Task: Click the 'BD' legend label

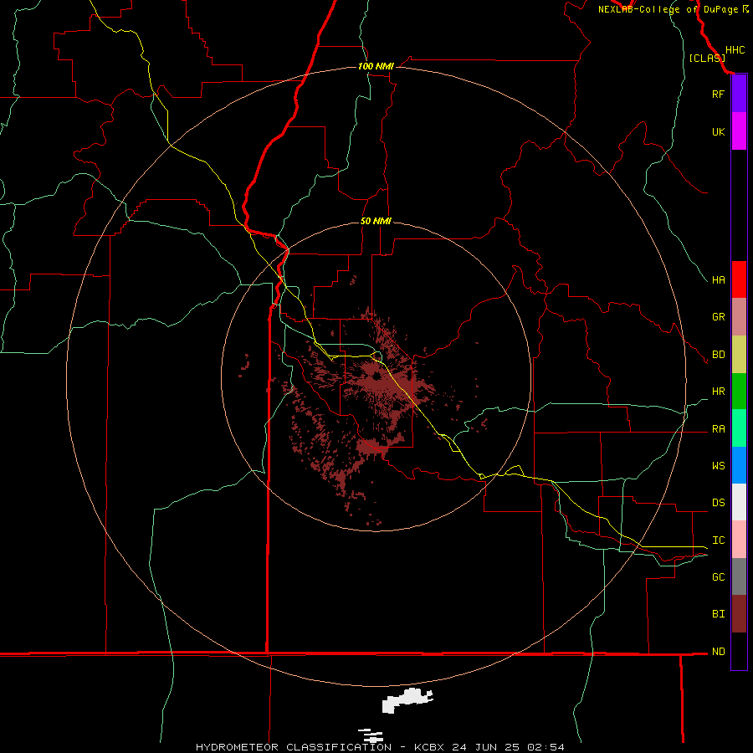Action: [x=718, y=355]
